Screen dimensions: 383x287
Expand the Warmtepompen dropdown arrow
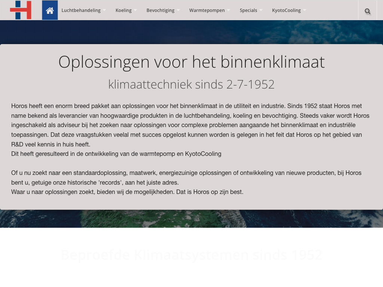(229, 10)
